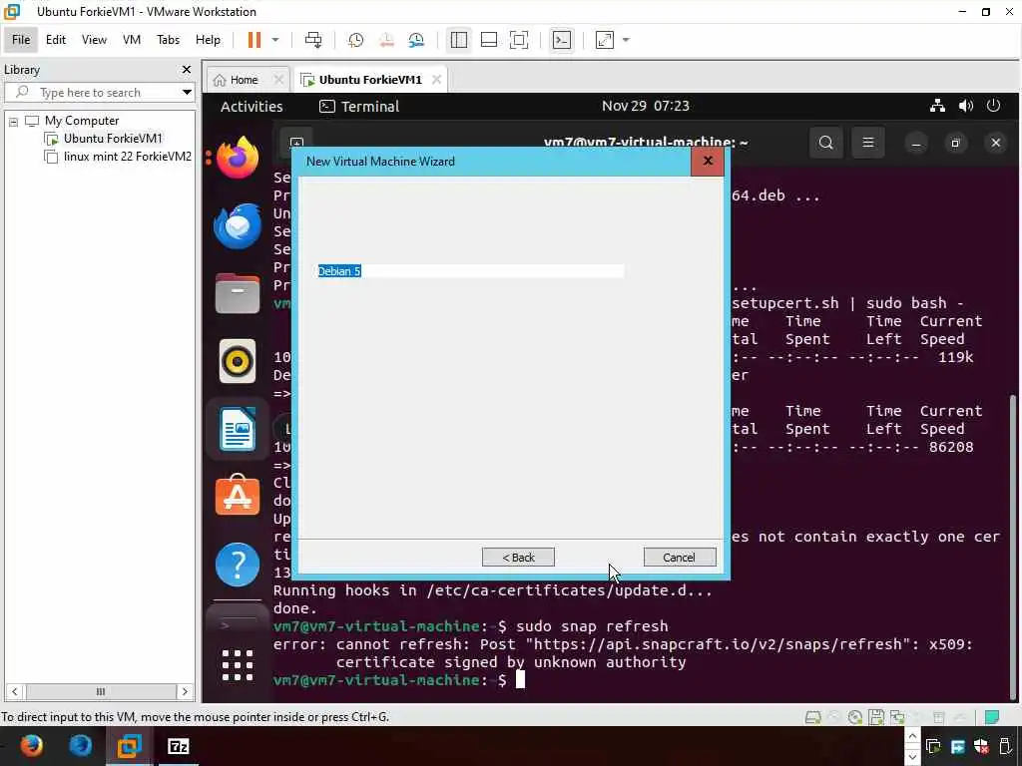Select linux mint 22 ForkieVM2 in the library
The height and width of the screenshot is (766, 1022).
128,157
